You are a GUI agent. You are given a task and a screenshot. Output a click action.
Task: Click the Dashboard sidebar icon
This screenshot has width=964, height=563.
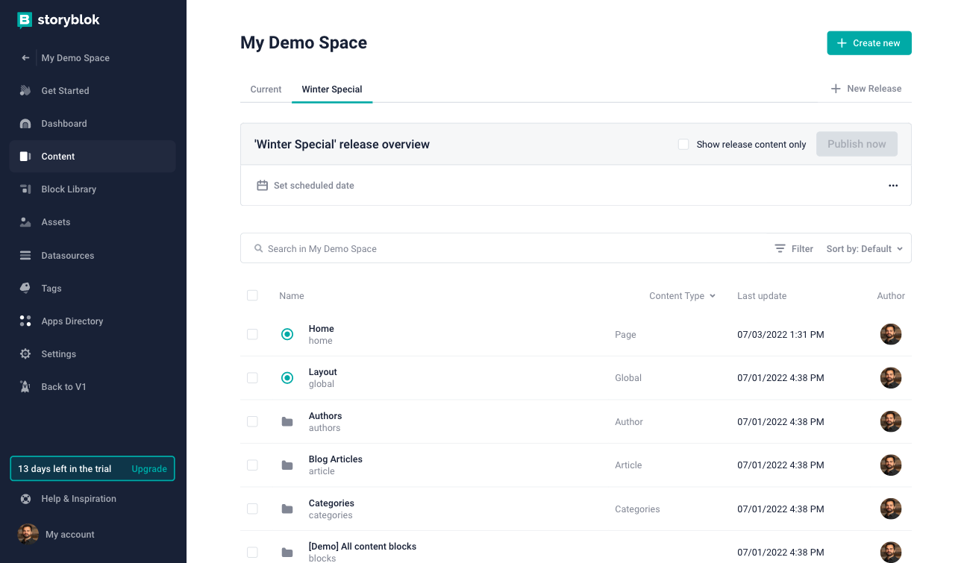coord(25,123)
